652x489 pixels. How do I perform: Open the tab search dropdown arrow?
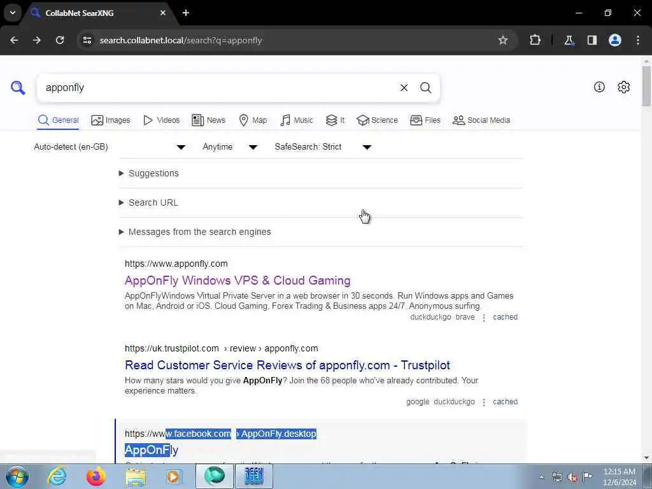(x=13, y=13)
